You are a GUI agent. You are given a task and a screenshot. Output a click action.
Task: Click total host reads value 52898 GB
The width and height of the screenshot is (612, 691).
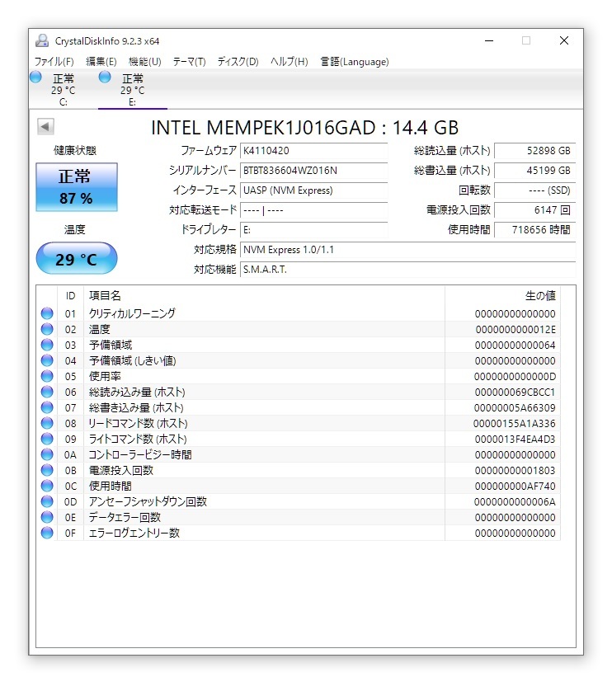tap(534, 151)
